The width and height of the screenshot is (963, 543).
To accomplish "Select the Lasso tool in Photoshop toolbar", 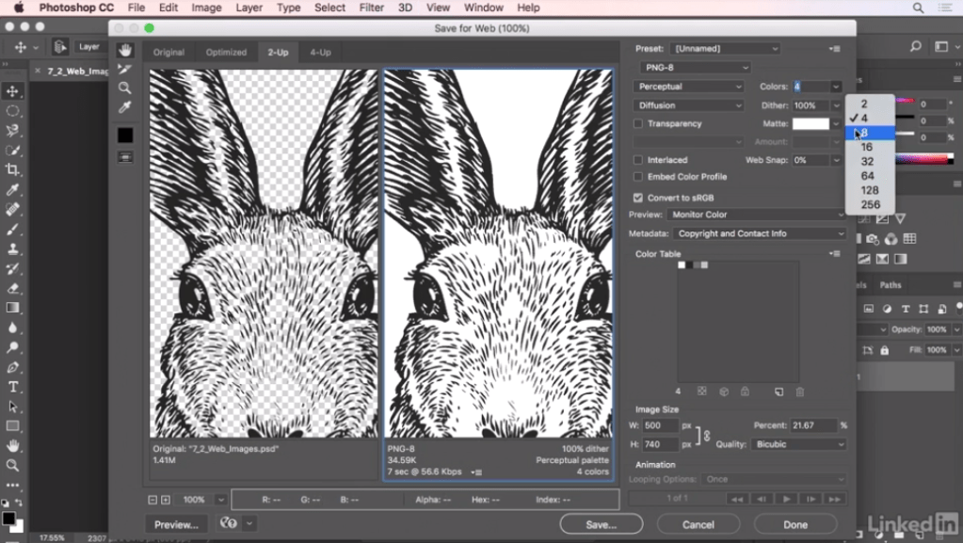I will point(13,130).
